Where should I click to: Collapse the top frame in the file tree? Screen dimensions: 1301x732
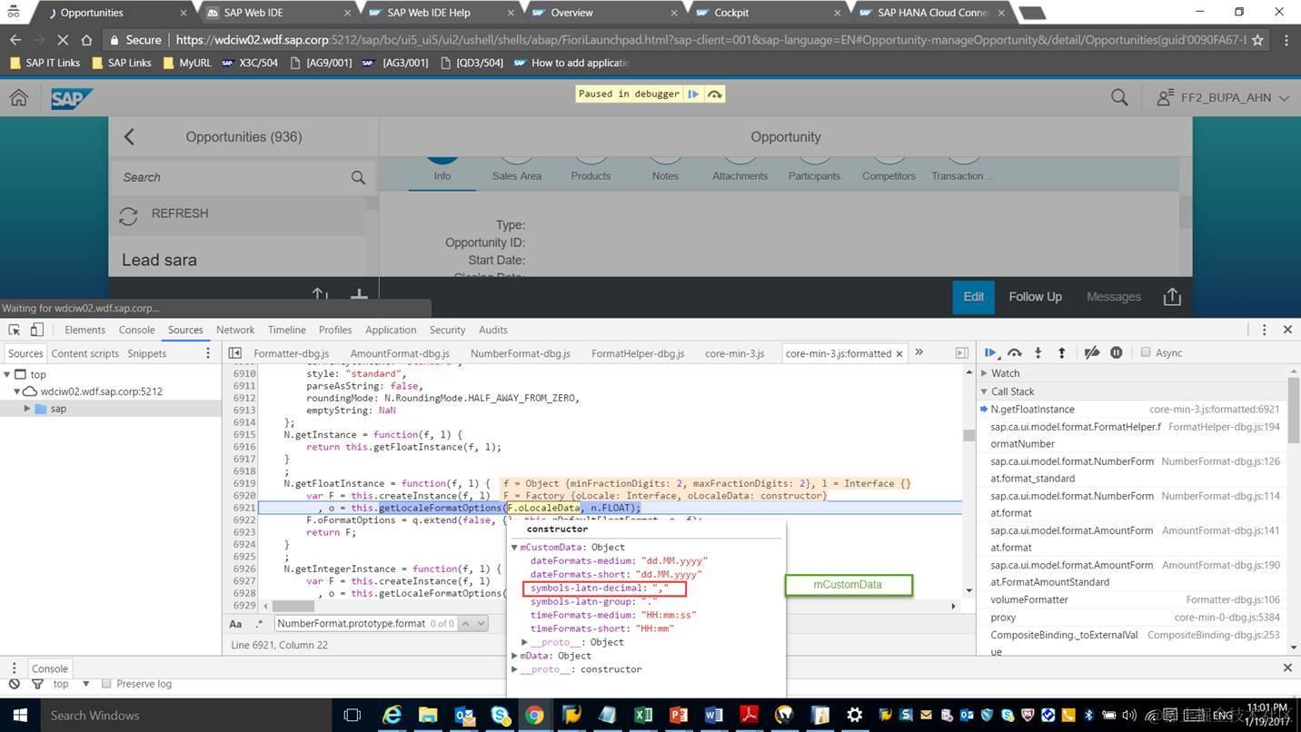pos(7,374)
